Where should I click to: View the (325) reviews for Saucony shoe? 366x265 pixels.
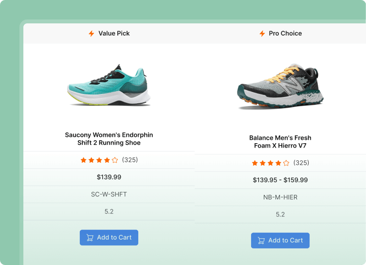click(x=130, y=160)
